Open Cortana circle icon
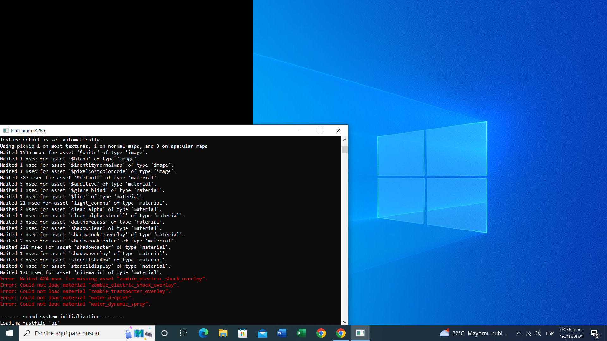607x341 pixels. click(164, 333)
